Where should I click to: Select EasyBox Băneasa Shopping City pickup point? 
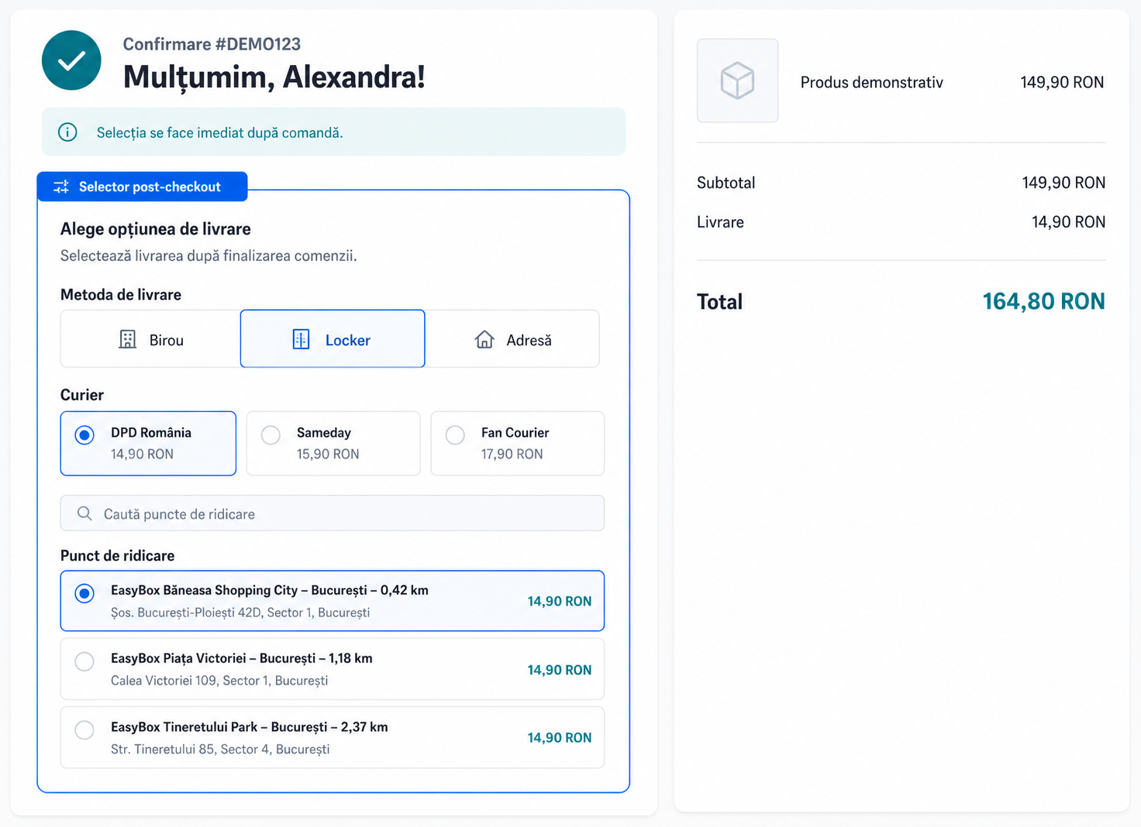coord(333,601)
